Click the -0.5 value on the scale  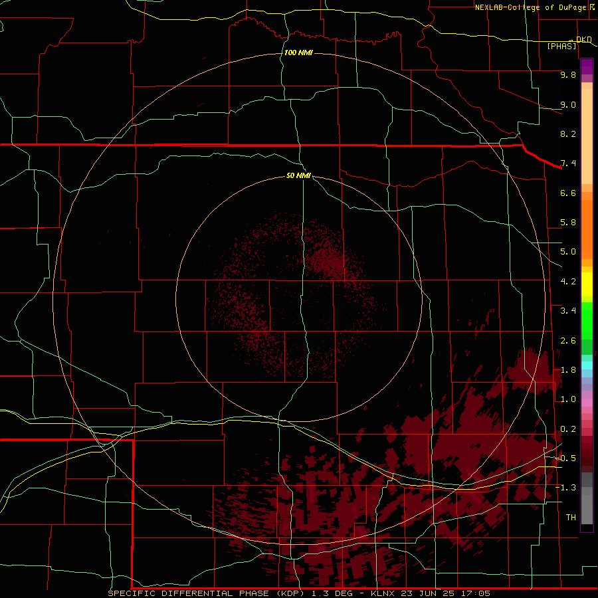565,458
